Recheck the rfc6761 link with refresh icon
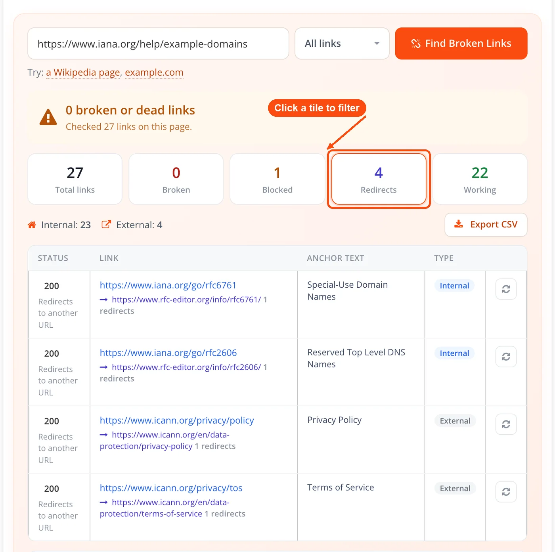 click(x=506, y=289)
